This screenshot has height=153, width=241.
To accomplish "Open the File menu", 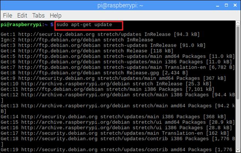I will click(7, 15).
